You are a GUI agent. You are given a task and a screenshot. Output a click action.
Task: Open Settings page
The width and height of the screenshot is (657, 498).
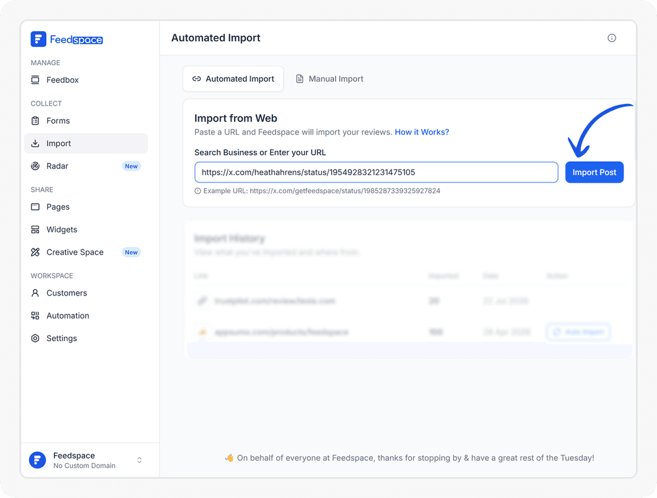[x=86, y=338]
